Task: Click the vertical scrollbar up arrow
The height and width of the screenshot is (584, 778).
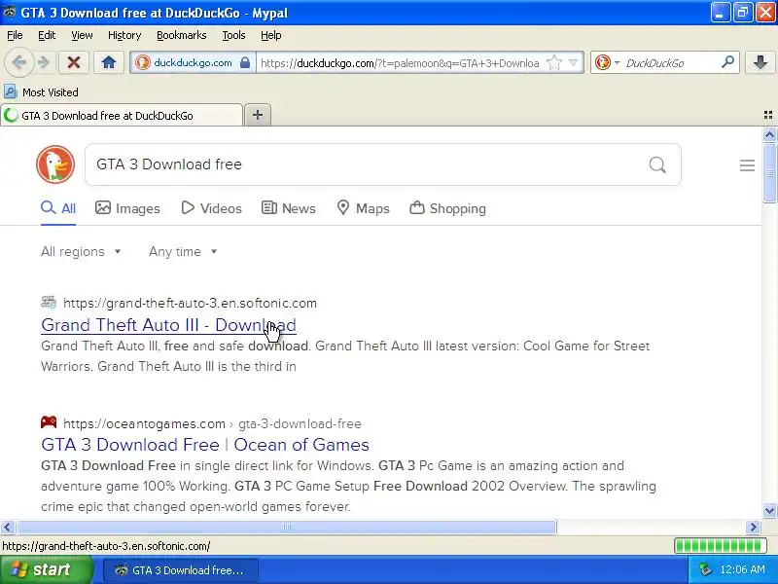Action: [769, 134]
